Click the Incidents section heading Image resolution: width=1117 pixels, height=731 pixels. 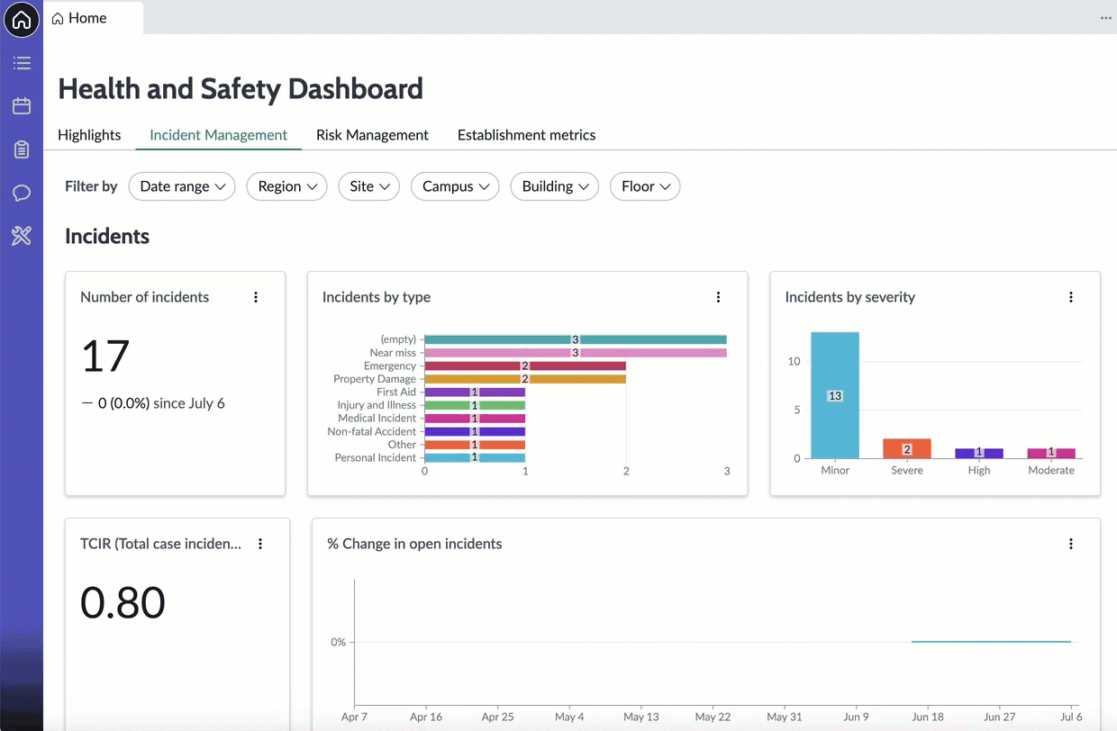pyautogui.click(x=107, y=236)
